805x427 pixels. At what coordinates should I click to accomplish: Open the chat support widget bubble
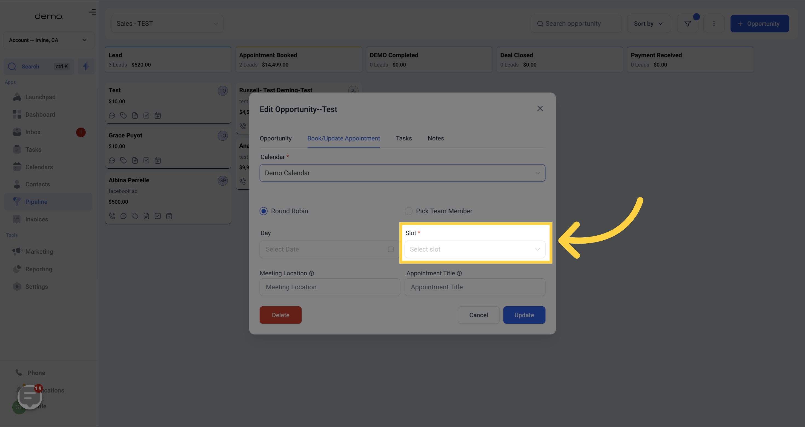(30, 396)
